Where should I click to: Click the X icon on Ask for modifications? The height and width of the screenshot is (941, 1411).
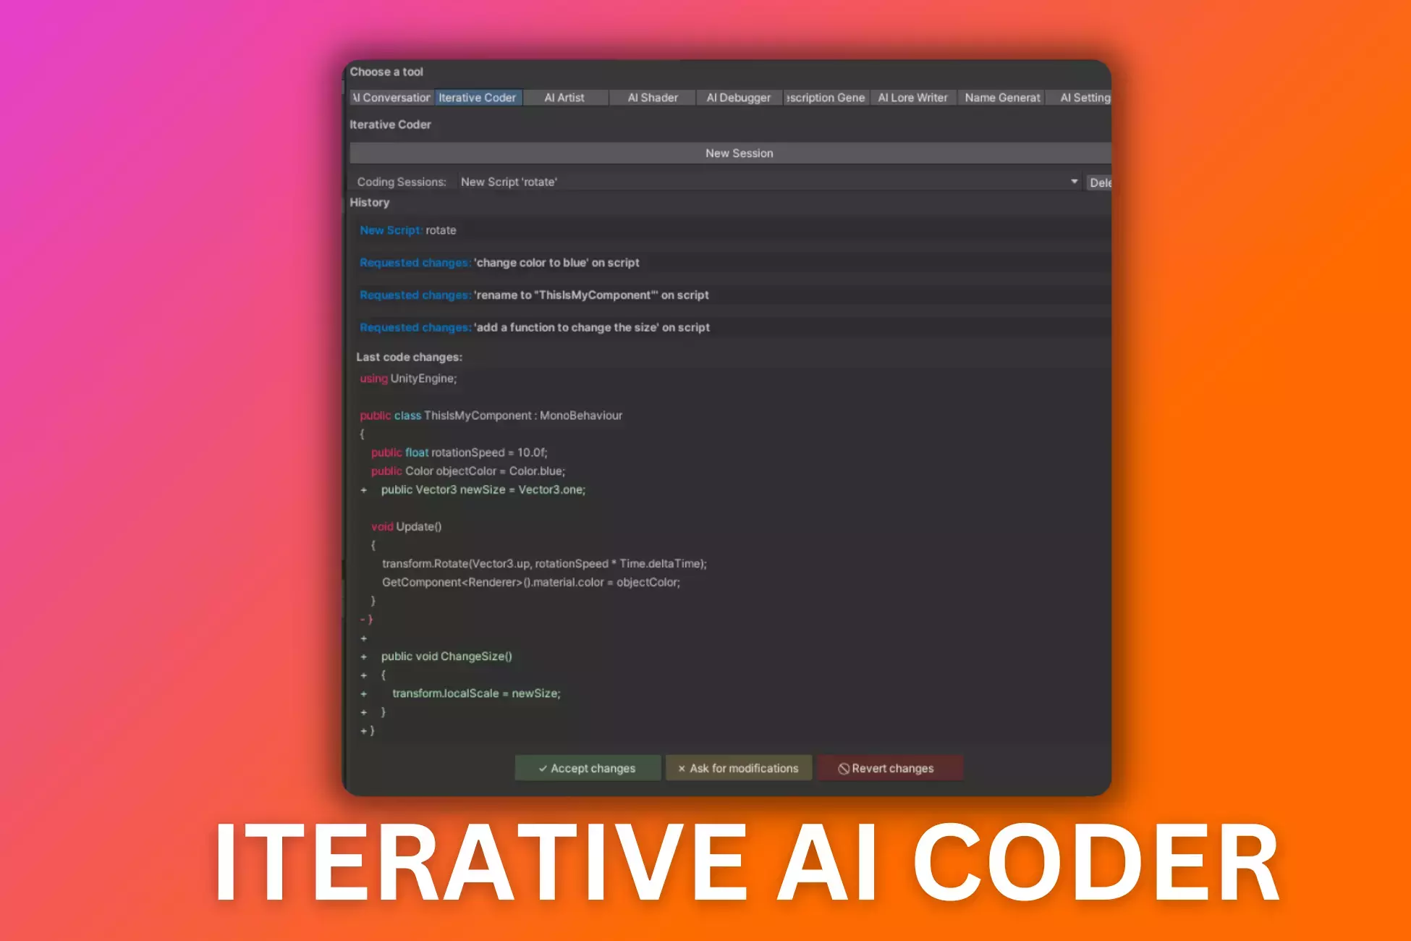click(682, 769)
